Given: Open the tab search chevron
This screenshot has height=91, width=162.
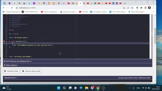Looking at the screenshot, I should [136, 2].
